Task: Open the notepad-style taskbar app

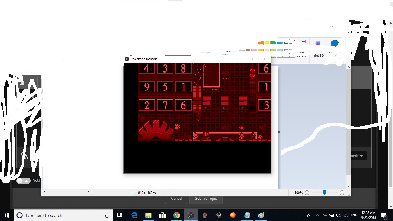Action: click(x=247, y=215)
